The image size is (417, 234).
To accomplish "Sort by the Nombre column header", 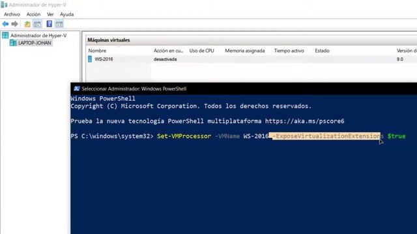I will coord(97,51).
